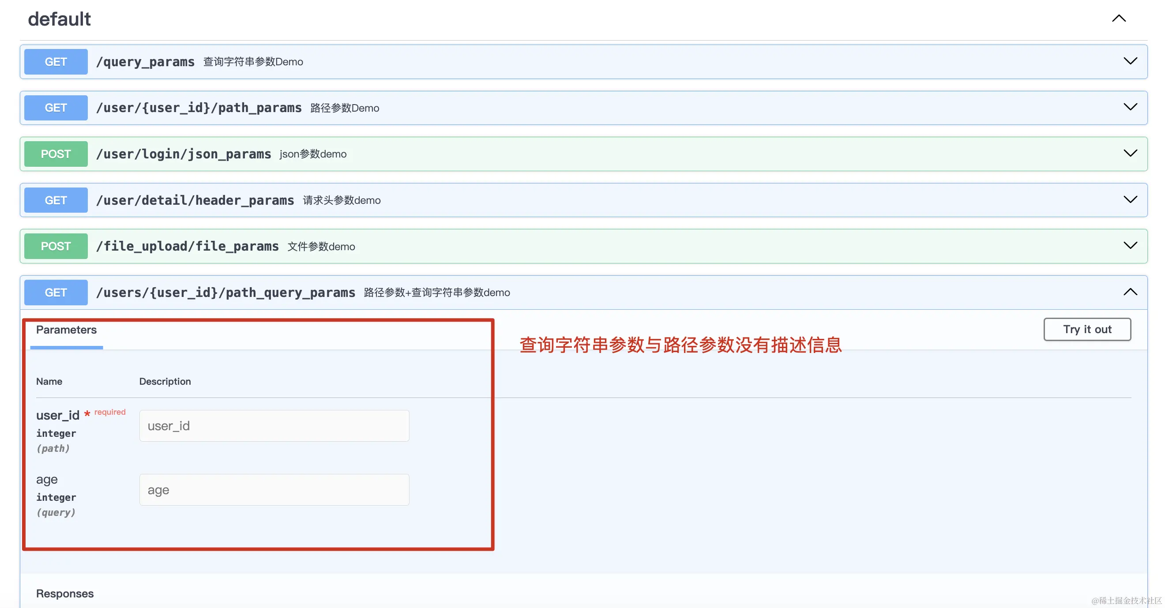Expand the /query_params endpoint chevron
The width and height of the screenshot is (1165, 608).
pos(1130,61)
